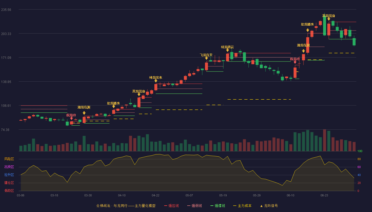This screenshot has height=212, width=372.
Task: Click the red 假龙吟 label near the 74.38 level
Action: tap(71, 115)
